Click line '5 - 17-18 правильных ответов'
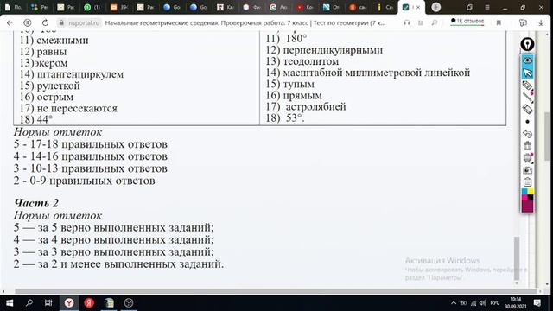Viewport: 553px width, 311px height. [91, 144]
